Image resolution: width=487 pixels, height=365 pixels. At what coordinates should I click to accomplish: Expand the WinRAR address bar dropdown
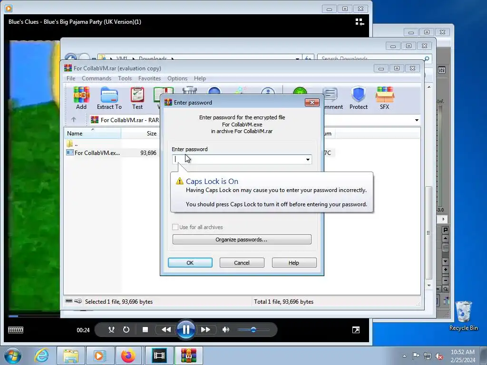417,120
